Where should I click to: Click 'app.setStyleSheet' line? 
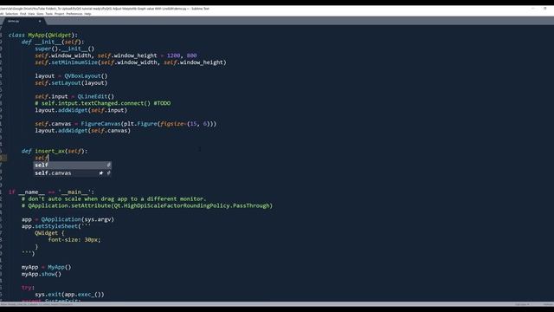point(56,226)
